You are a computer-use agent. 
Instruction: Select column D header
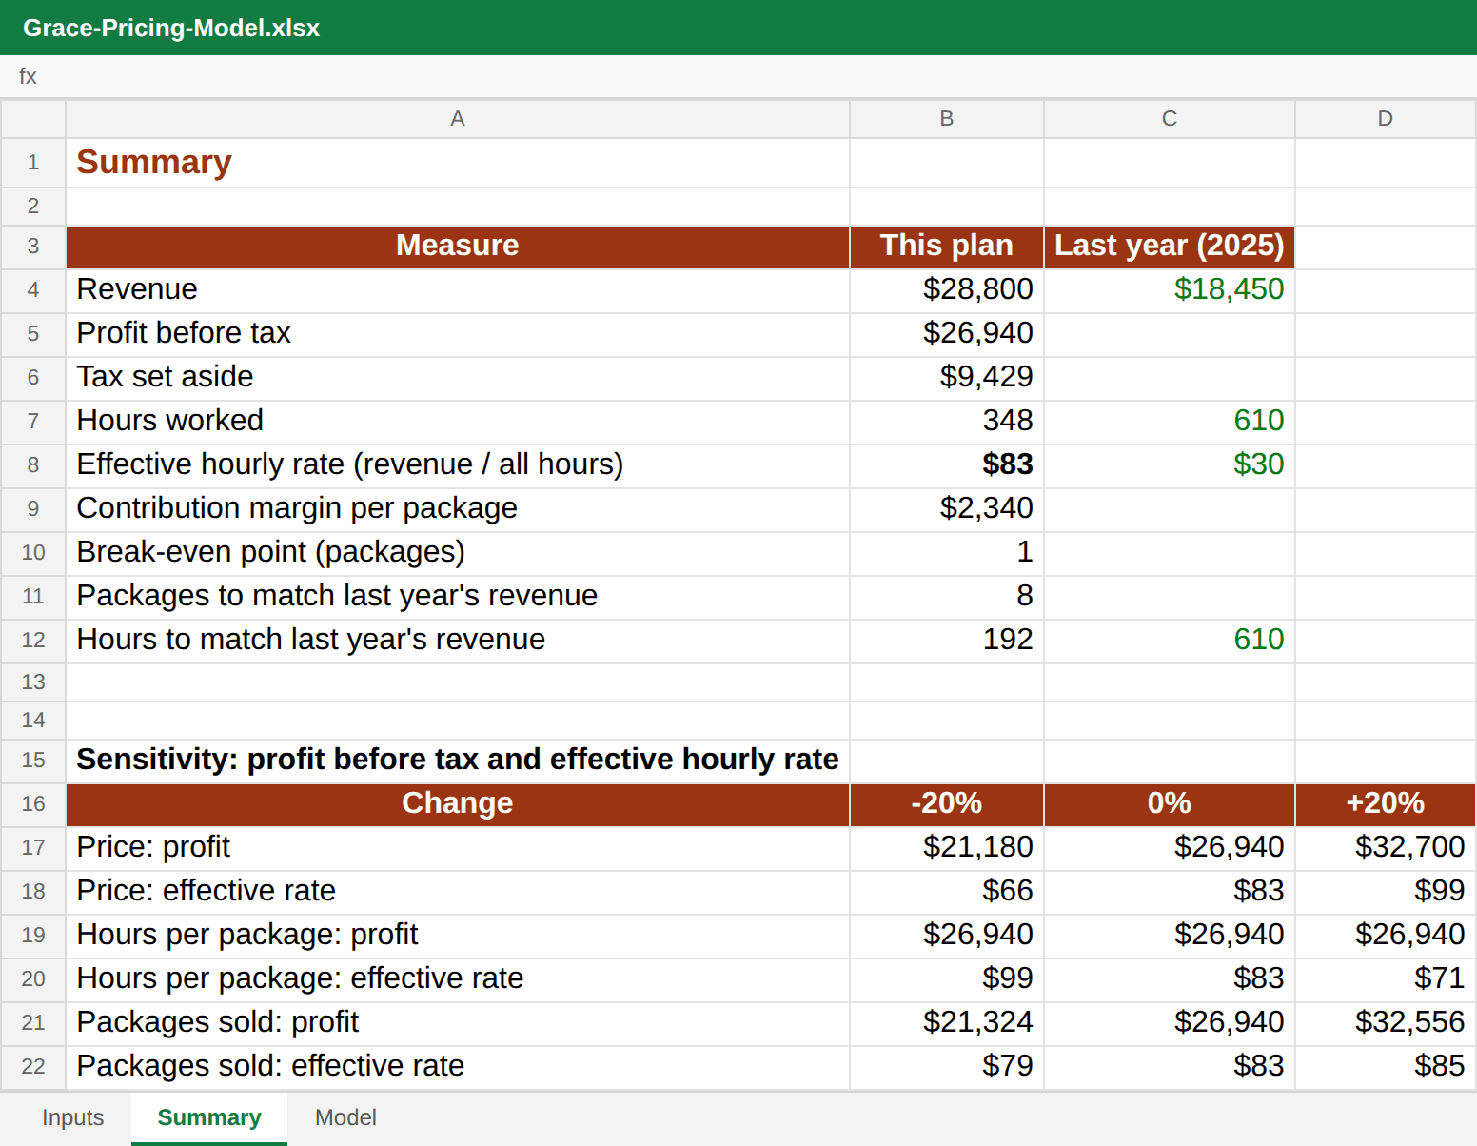point(1386,119)
